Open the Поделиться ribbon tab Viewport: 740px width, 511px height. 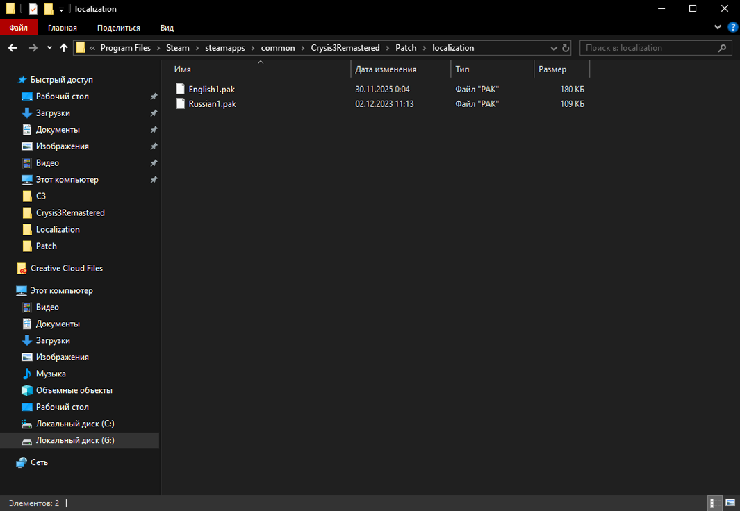(118, 28)
